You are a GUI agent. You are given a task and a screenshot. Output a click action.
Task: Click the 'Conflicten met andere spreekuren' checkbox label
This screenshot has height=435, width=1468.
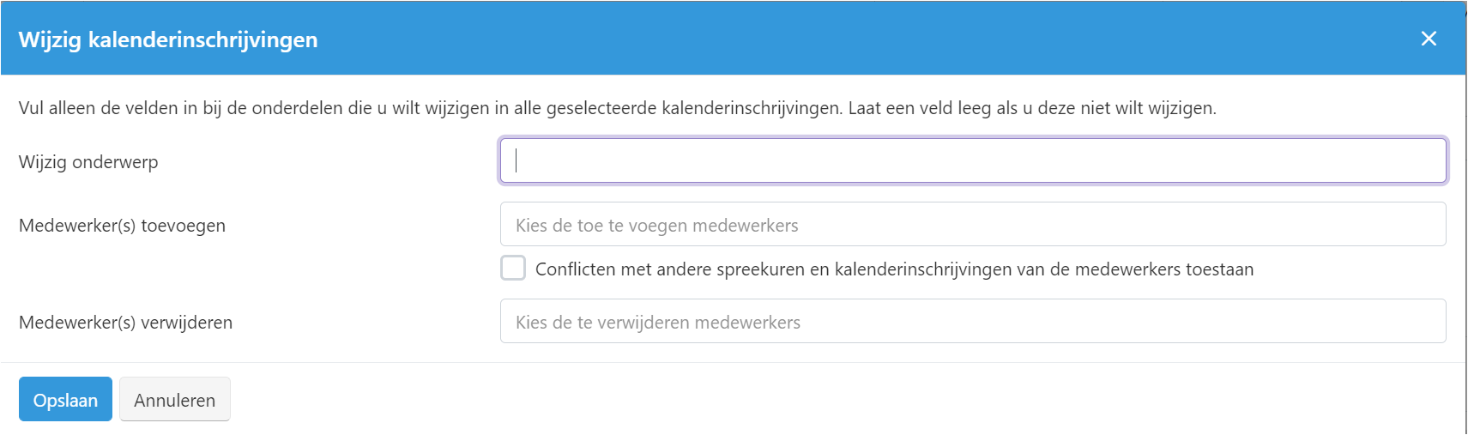pyautogui.click(x=894, y=269)
